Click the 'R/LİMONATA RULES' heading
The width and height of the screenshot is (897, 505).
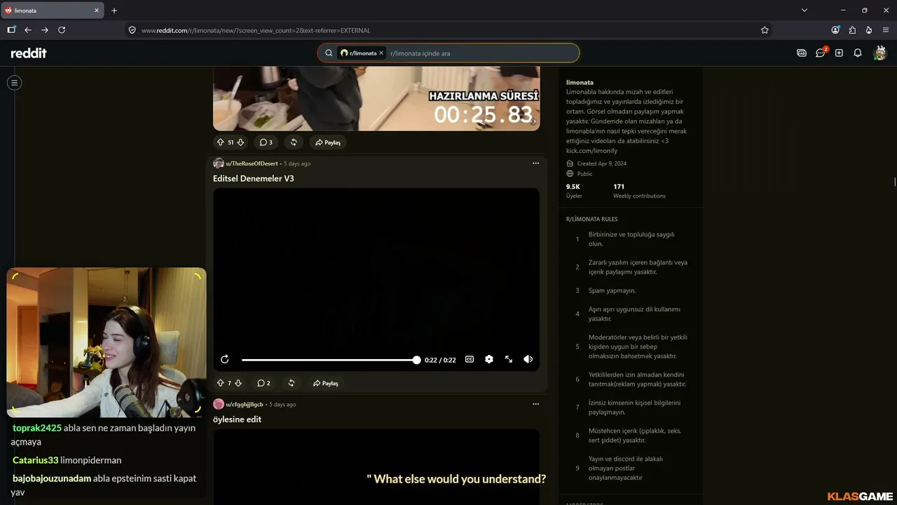click(592, 219)
